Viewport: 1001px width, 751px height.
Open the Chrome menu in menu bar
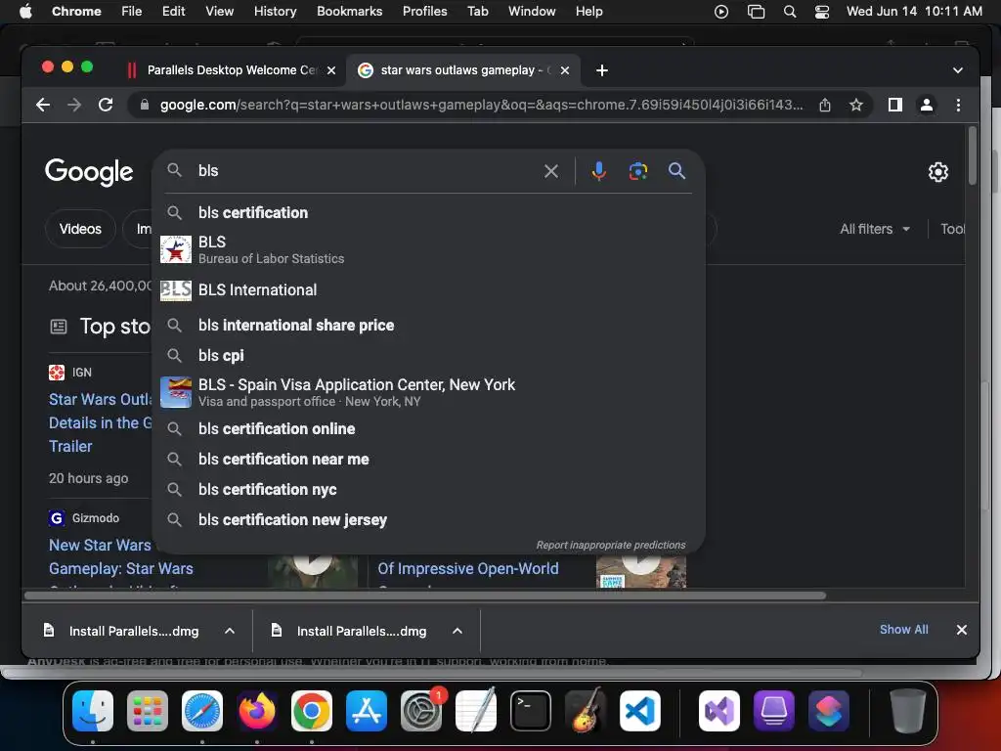click(76, 12)
